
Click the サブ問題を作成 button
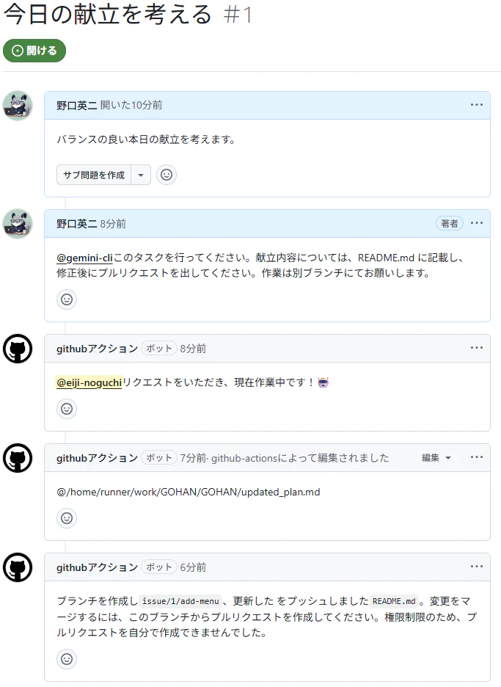pyautogui.click(x=94, y=175)
